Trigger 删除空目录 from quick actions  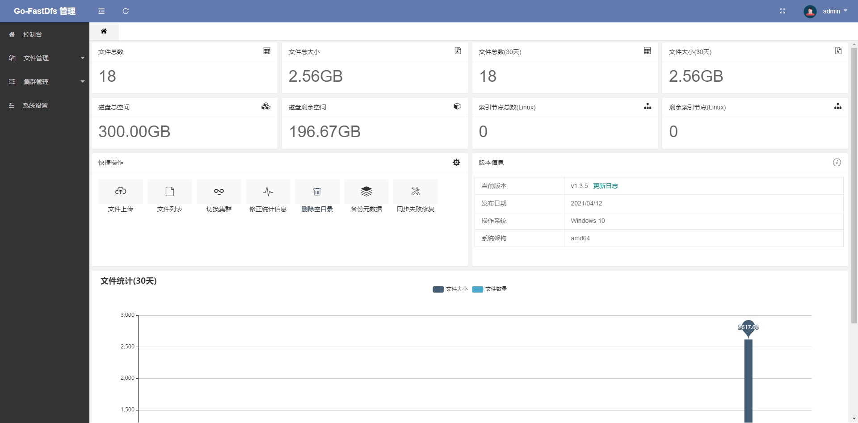coord(317,191)
